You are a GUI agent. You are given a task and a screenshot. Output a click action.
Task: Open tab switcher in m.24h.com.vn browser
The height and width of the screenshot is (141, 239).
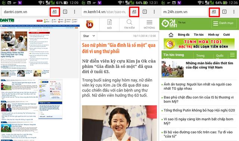[x=224, y=12]
